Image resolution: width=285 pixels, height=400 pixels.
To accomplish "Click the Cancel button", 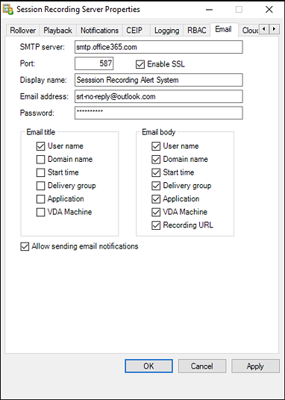I will click(x=202, y=366).
